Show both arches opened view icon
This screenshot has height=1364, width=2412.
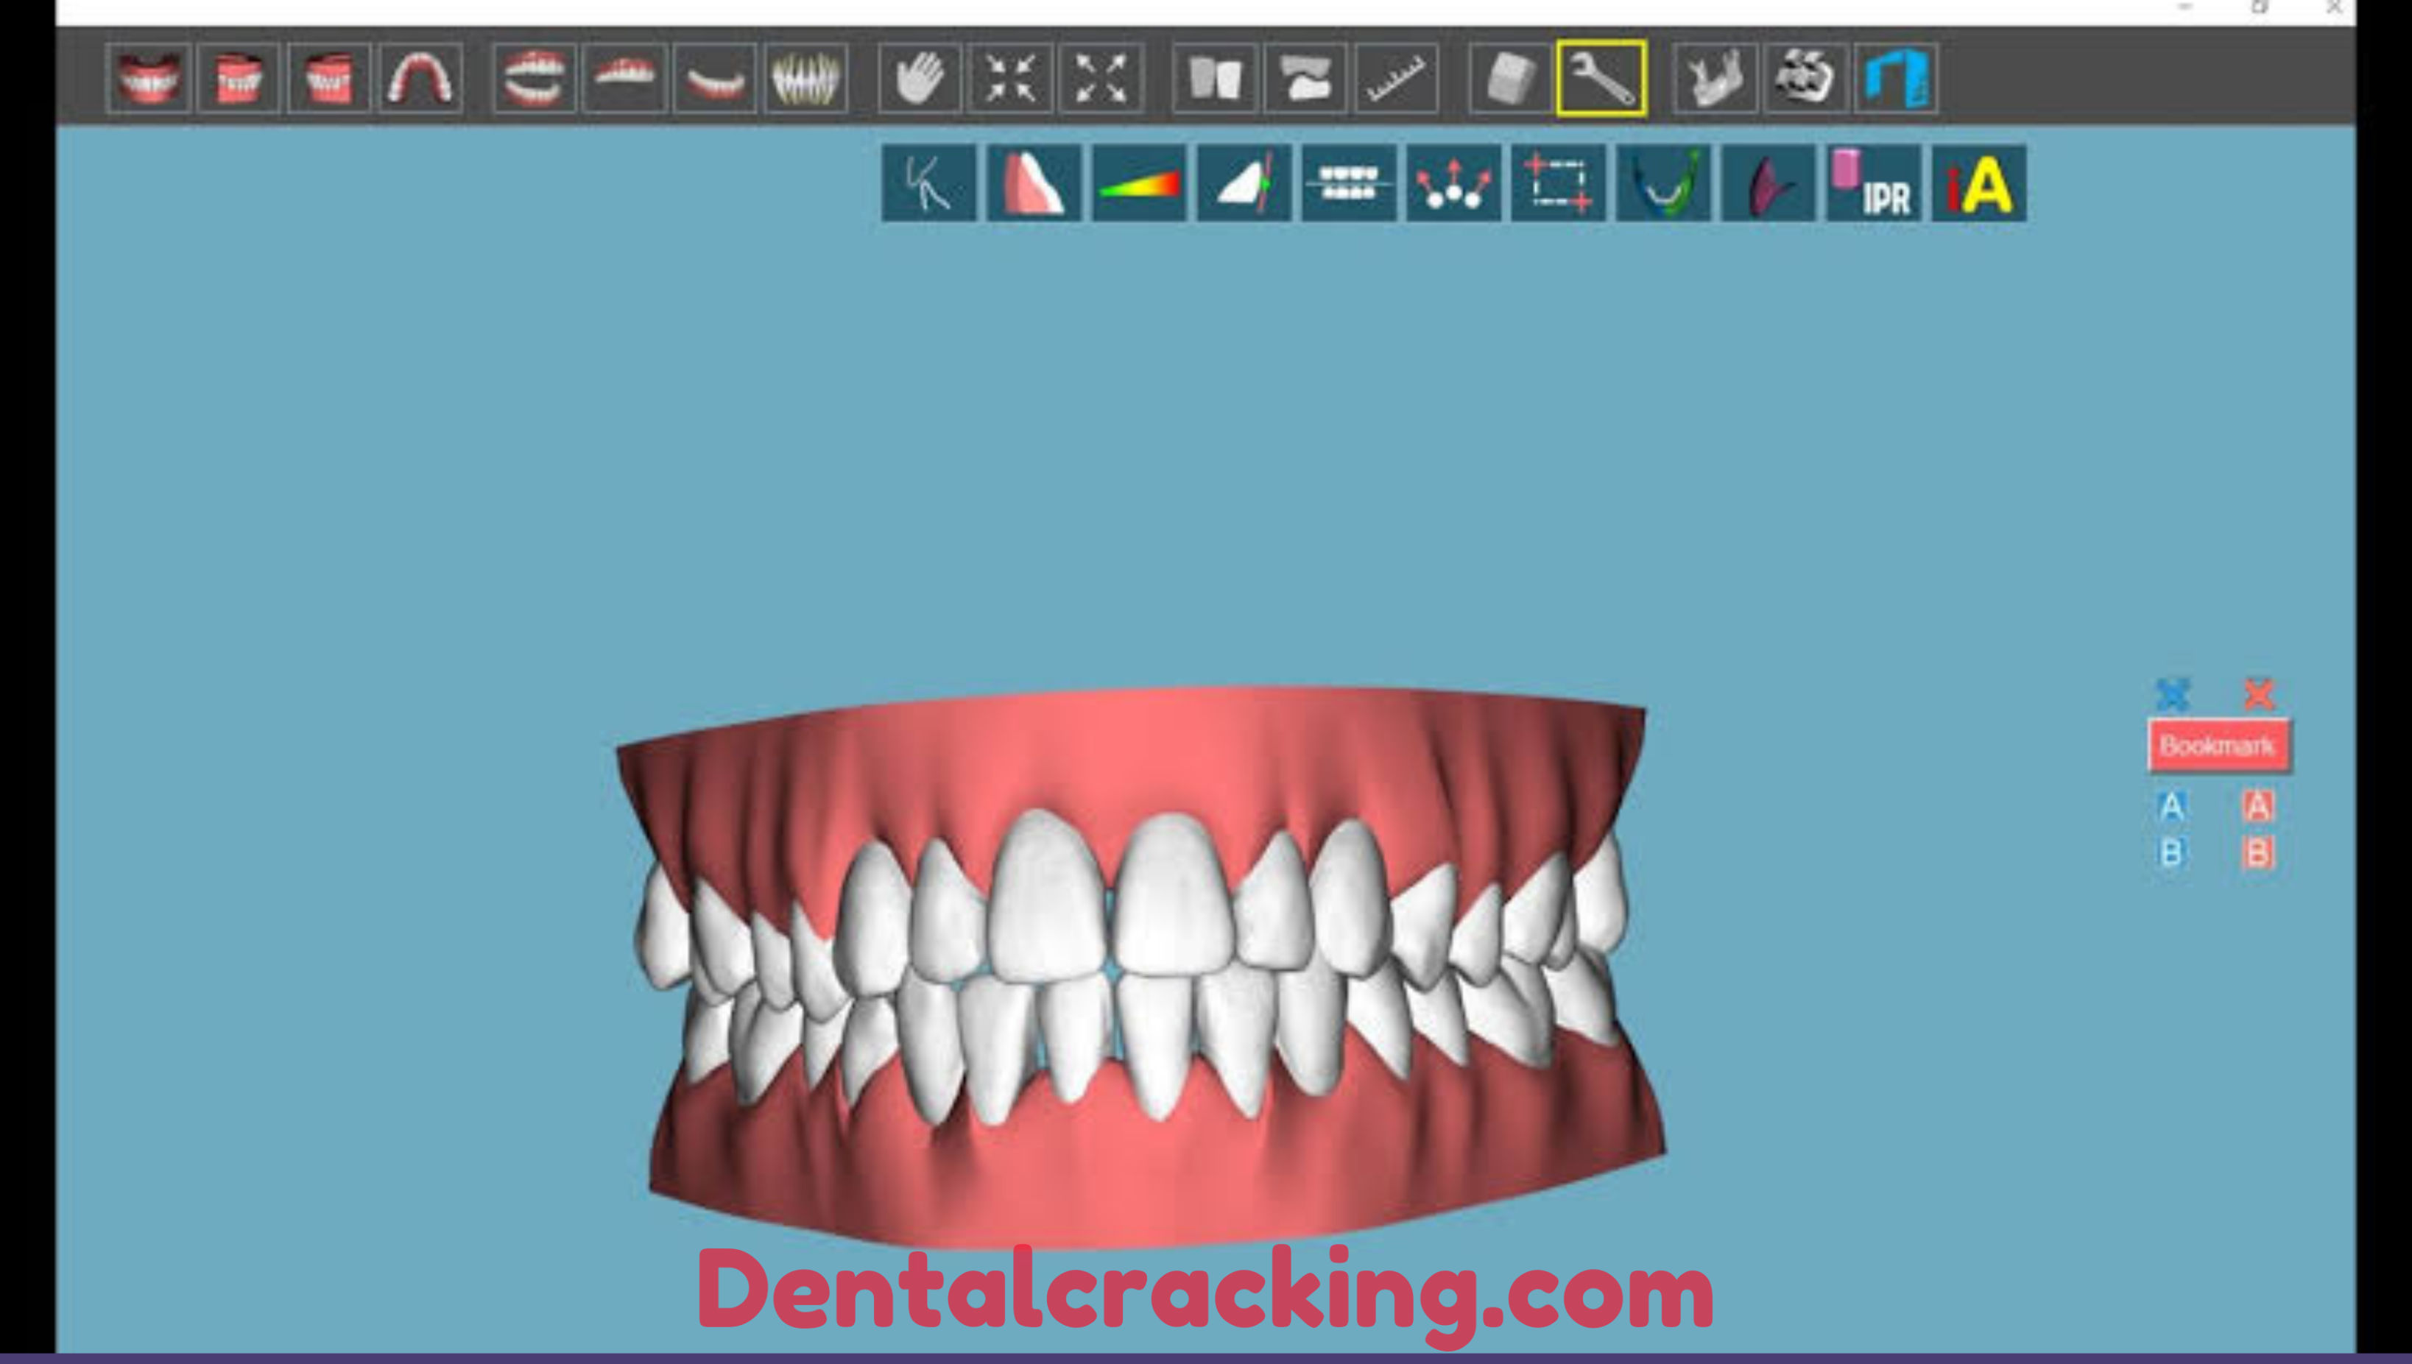[534, 79]
